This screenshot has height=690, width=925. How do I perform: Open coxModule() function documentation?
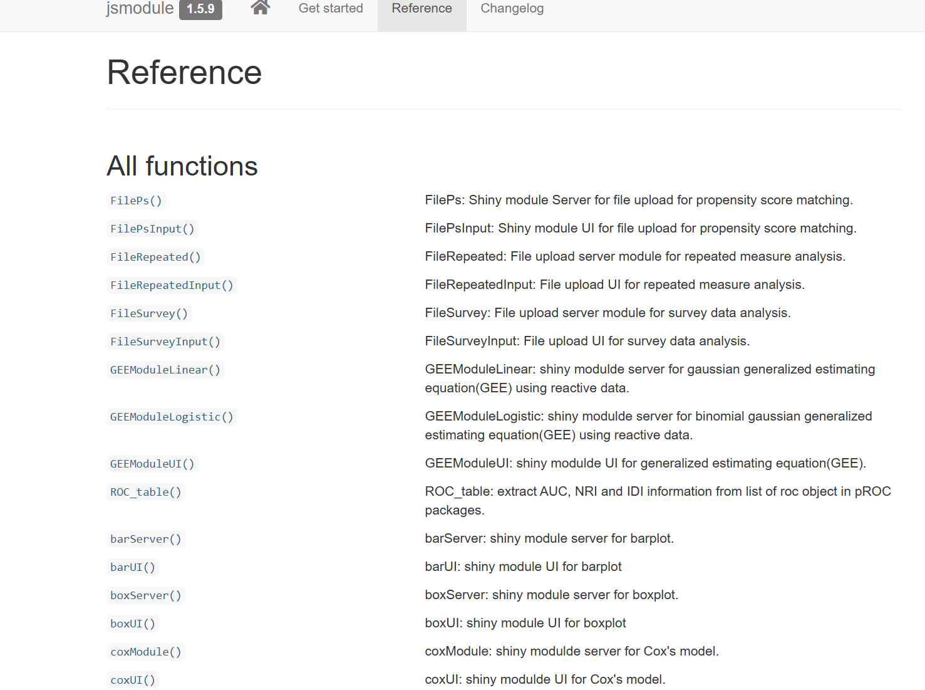pyautogui.click(x=146, y=652)
